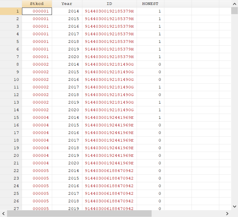The image size is (238, 217).
Task: Select row number 1 header
Action: tap(11, 11)
